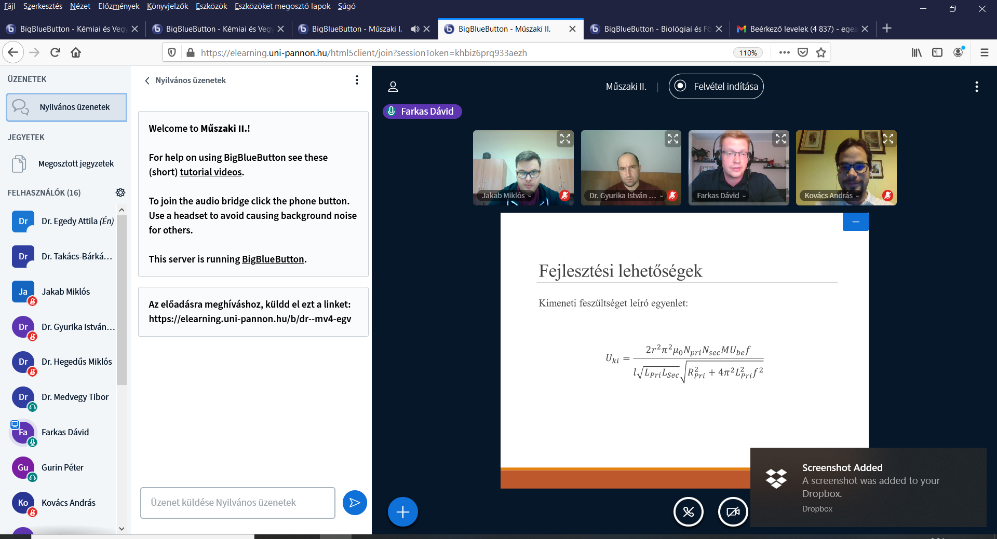Expand Jakab Miklós webcam to fullscreen
Screen dimensions: 997x539
[x=565, y=139]
